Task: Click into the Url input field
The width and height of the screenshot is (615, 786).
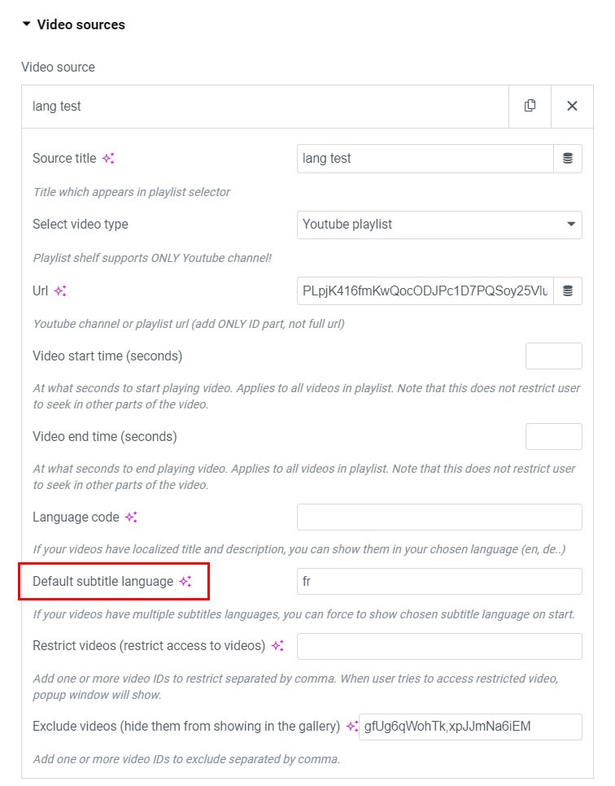Action: click(425, 290)
